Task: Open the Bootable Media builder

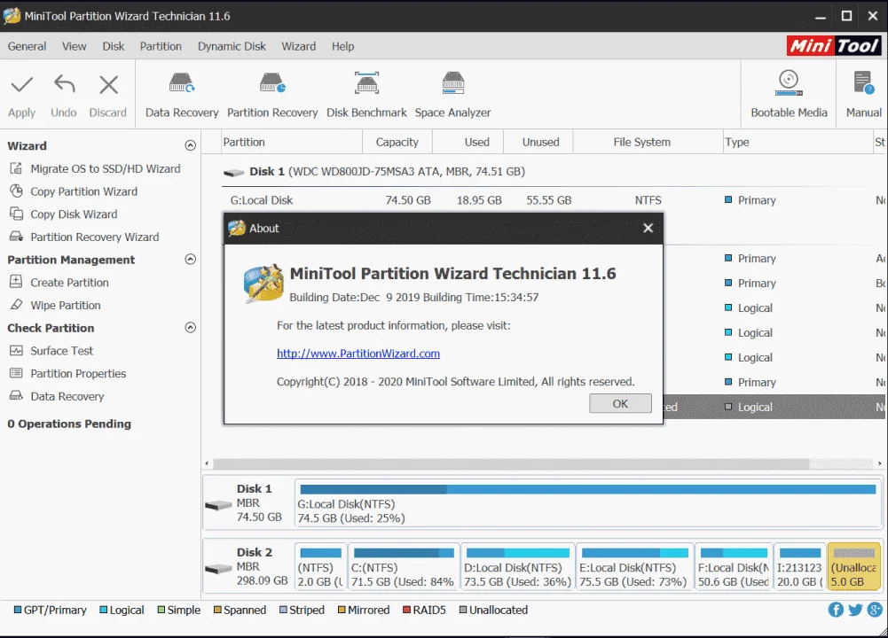Action: (789, 95)
